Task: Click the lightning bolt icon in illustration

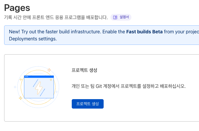Action: click(x=38, y=88)
